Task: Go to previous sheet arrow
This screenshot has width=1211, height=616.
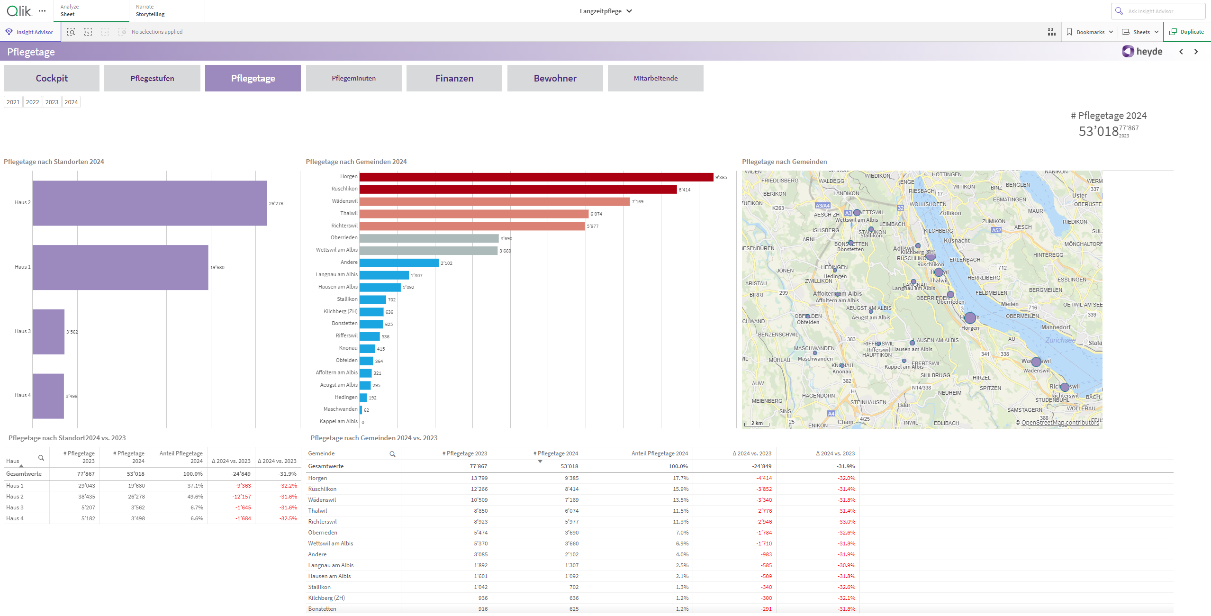Action: (1181, 52)
